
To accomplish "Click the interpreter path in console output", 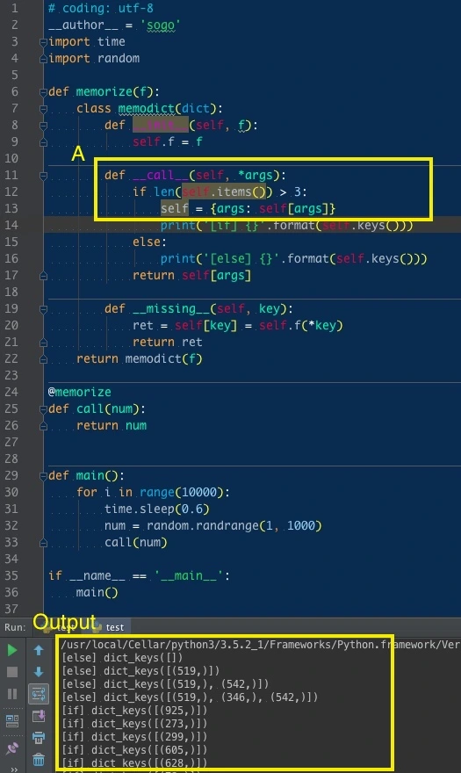I will click(260, 645).
